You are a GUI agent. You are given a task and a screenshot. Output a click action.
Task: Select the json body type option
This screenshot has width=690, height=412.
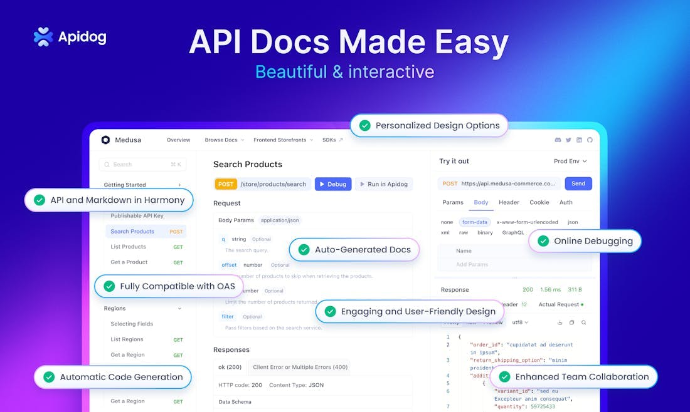coord(572,222)
